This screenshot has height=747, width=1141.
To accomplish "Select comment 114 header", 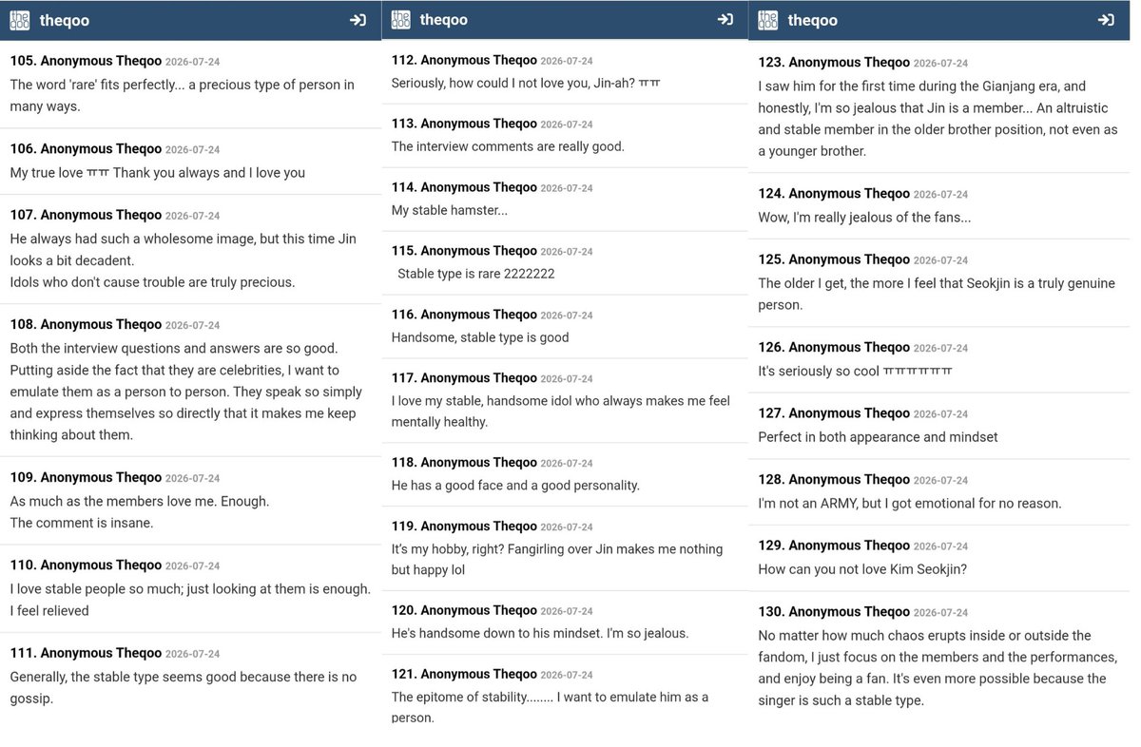I will (493, 188).
